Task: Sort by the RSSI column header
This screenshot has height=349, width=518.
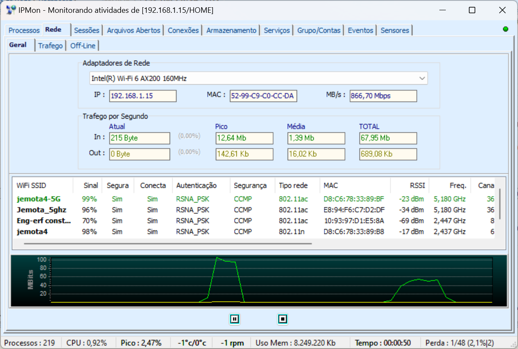Action: 410,185
